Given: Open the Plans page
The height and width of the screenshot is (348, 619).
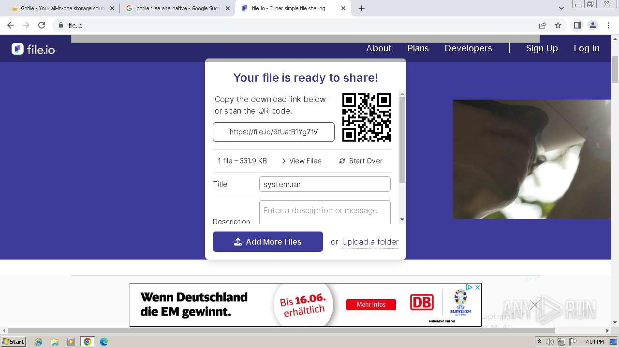Looking at the screenshot, I should [418, 48].
